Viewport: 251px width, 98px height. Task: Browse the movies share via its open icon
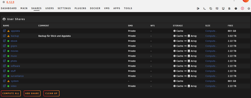5,51
